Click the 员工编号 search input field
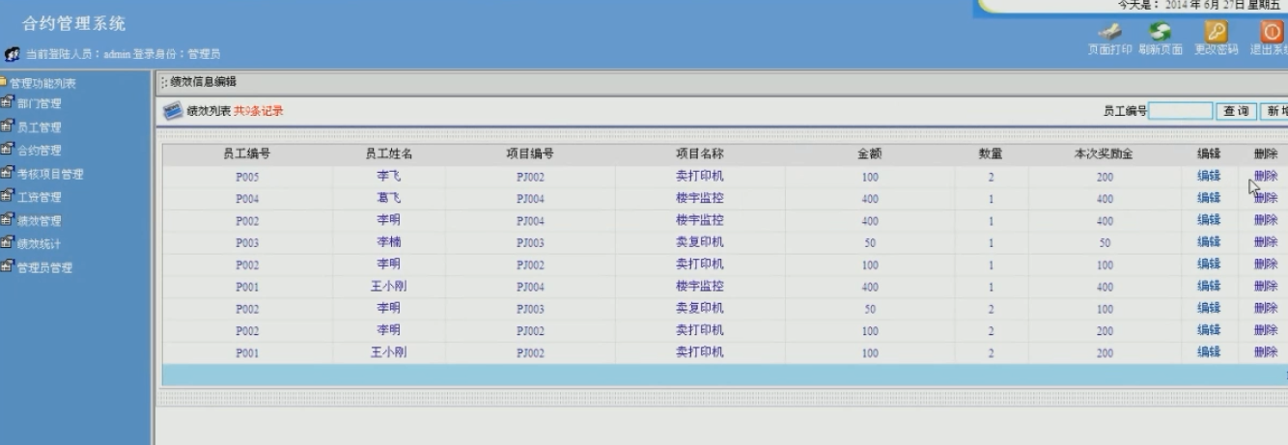The height and width of the screenshot is (445, 1288). [1180, 111]
